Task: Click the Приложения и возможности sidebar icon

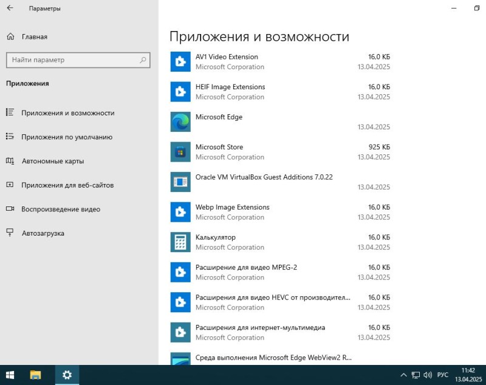Action: coord(10,112)
